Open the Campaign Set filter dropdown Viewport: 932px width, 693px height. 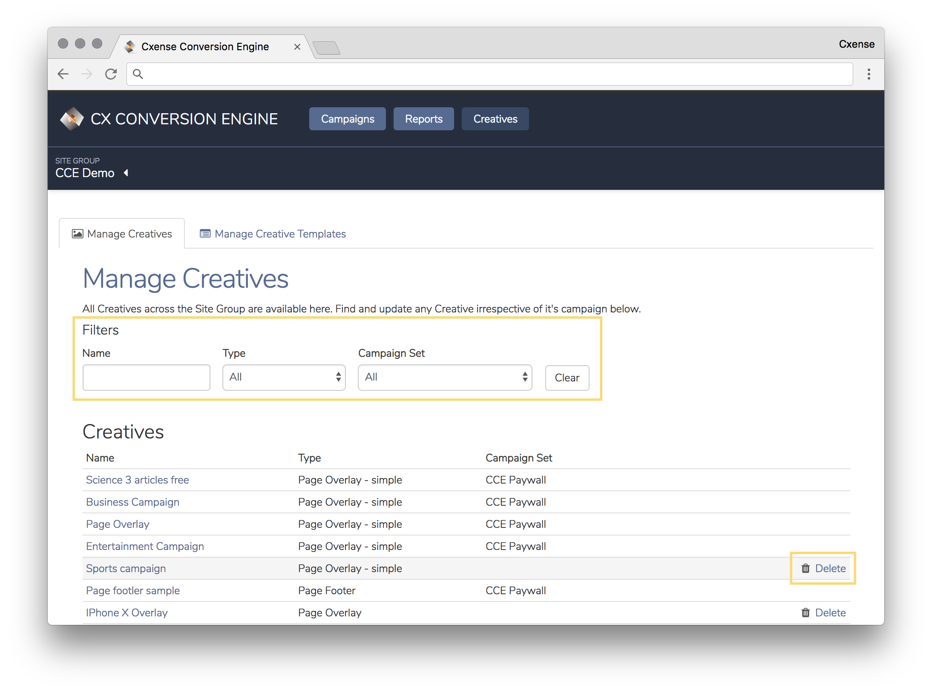pyautogui.click(x=445, y=377)
